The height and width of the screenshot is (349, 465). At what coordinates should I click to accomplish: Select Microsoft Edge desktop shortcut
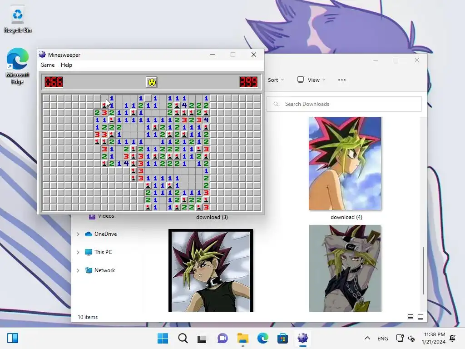pos(18,66)
